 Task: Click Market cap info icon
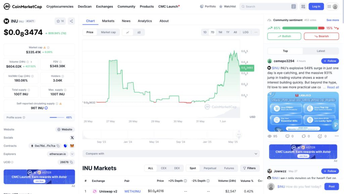[x=48, y=48]
